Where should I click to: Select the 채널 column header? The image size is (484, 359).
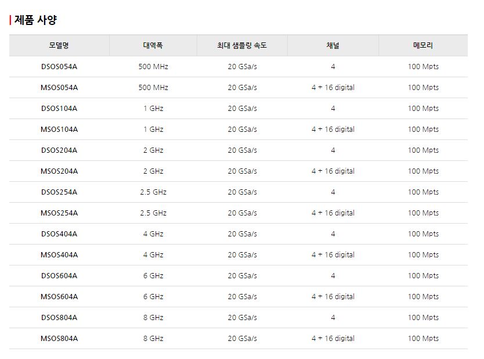tap(333, 45)
